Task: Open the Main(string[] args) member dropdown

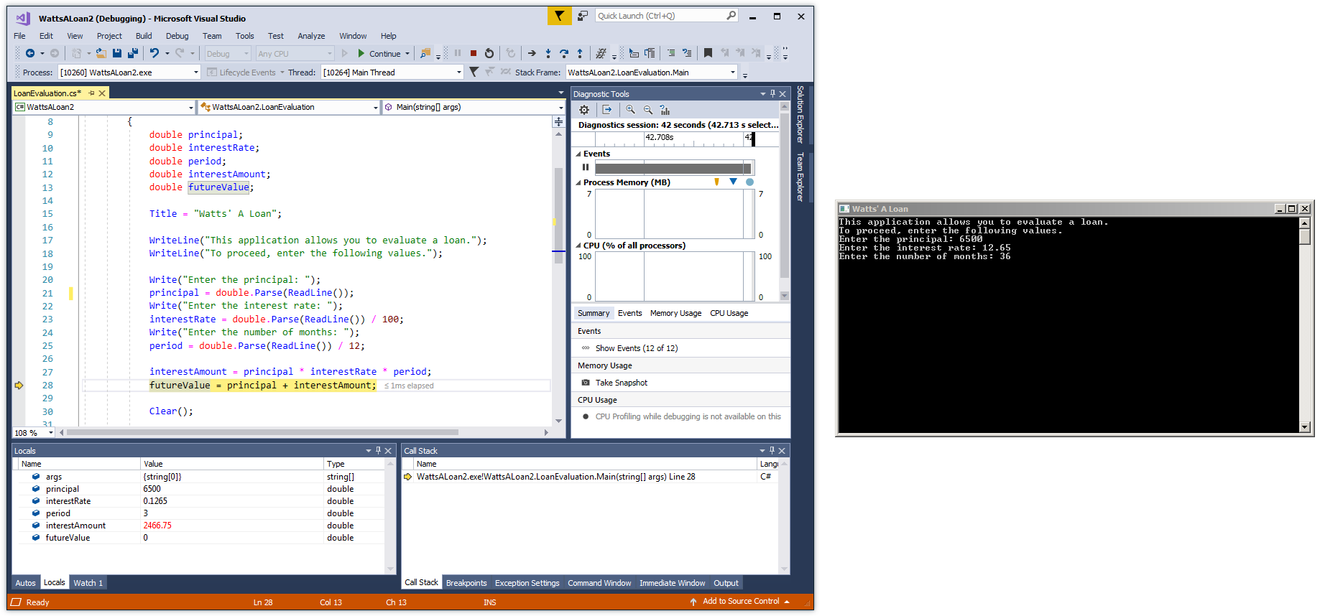Action: click(x=561, y=108)
